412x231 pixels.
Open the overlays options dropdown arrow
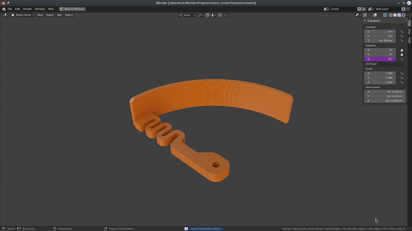(x=379, y=15)
